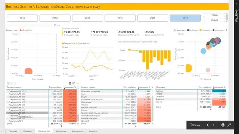
Task: Switch to the Финансы tab
Action: click(93, 131)
